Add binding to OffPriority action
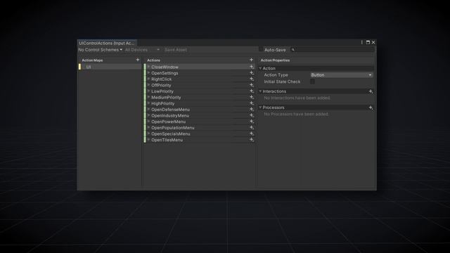 click(x=252, y=85)
